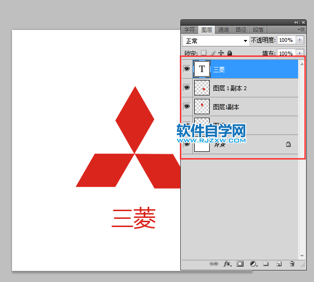
Task: Click the bottom-left red rhombus on canvas
Action: (x=105, y=170)
